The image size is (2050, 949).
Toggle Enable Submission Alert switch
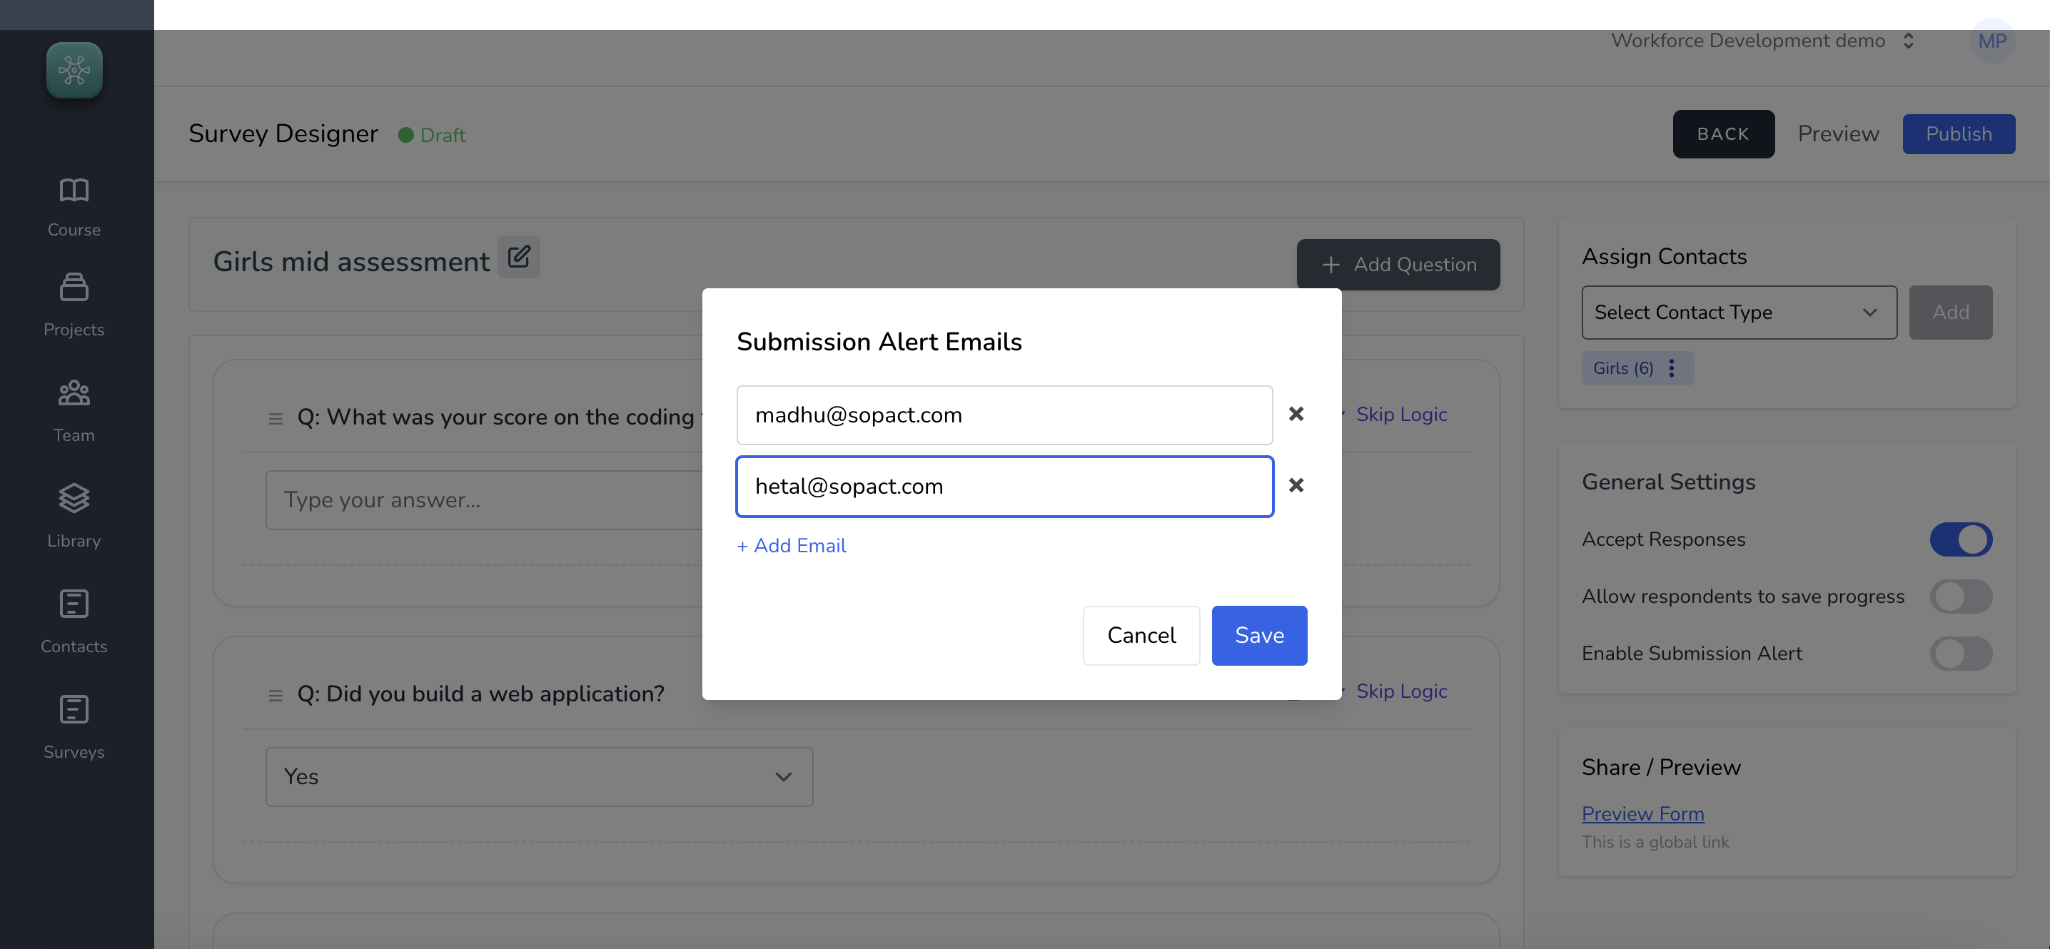(1960, 654)
